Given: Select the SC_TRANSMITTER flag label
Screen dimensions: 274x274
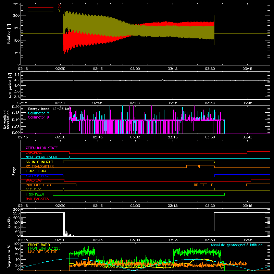Looking at the screenshot, I should point(40,166).
